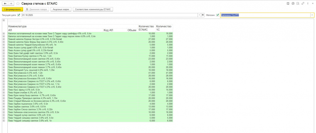Expand row Пиво Касс фреш
316x133 pixels.
tap(4, 89)
